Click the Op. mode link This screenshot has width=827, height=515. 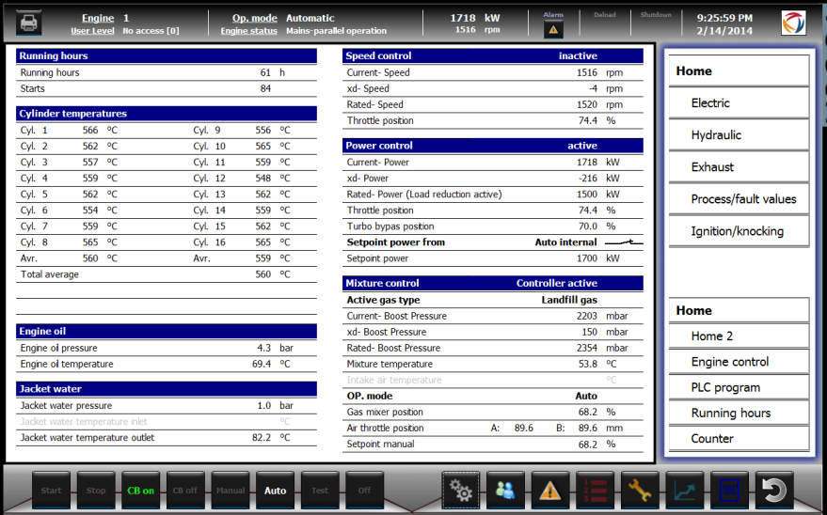[x=255, y=18]
